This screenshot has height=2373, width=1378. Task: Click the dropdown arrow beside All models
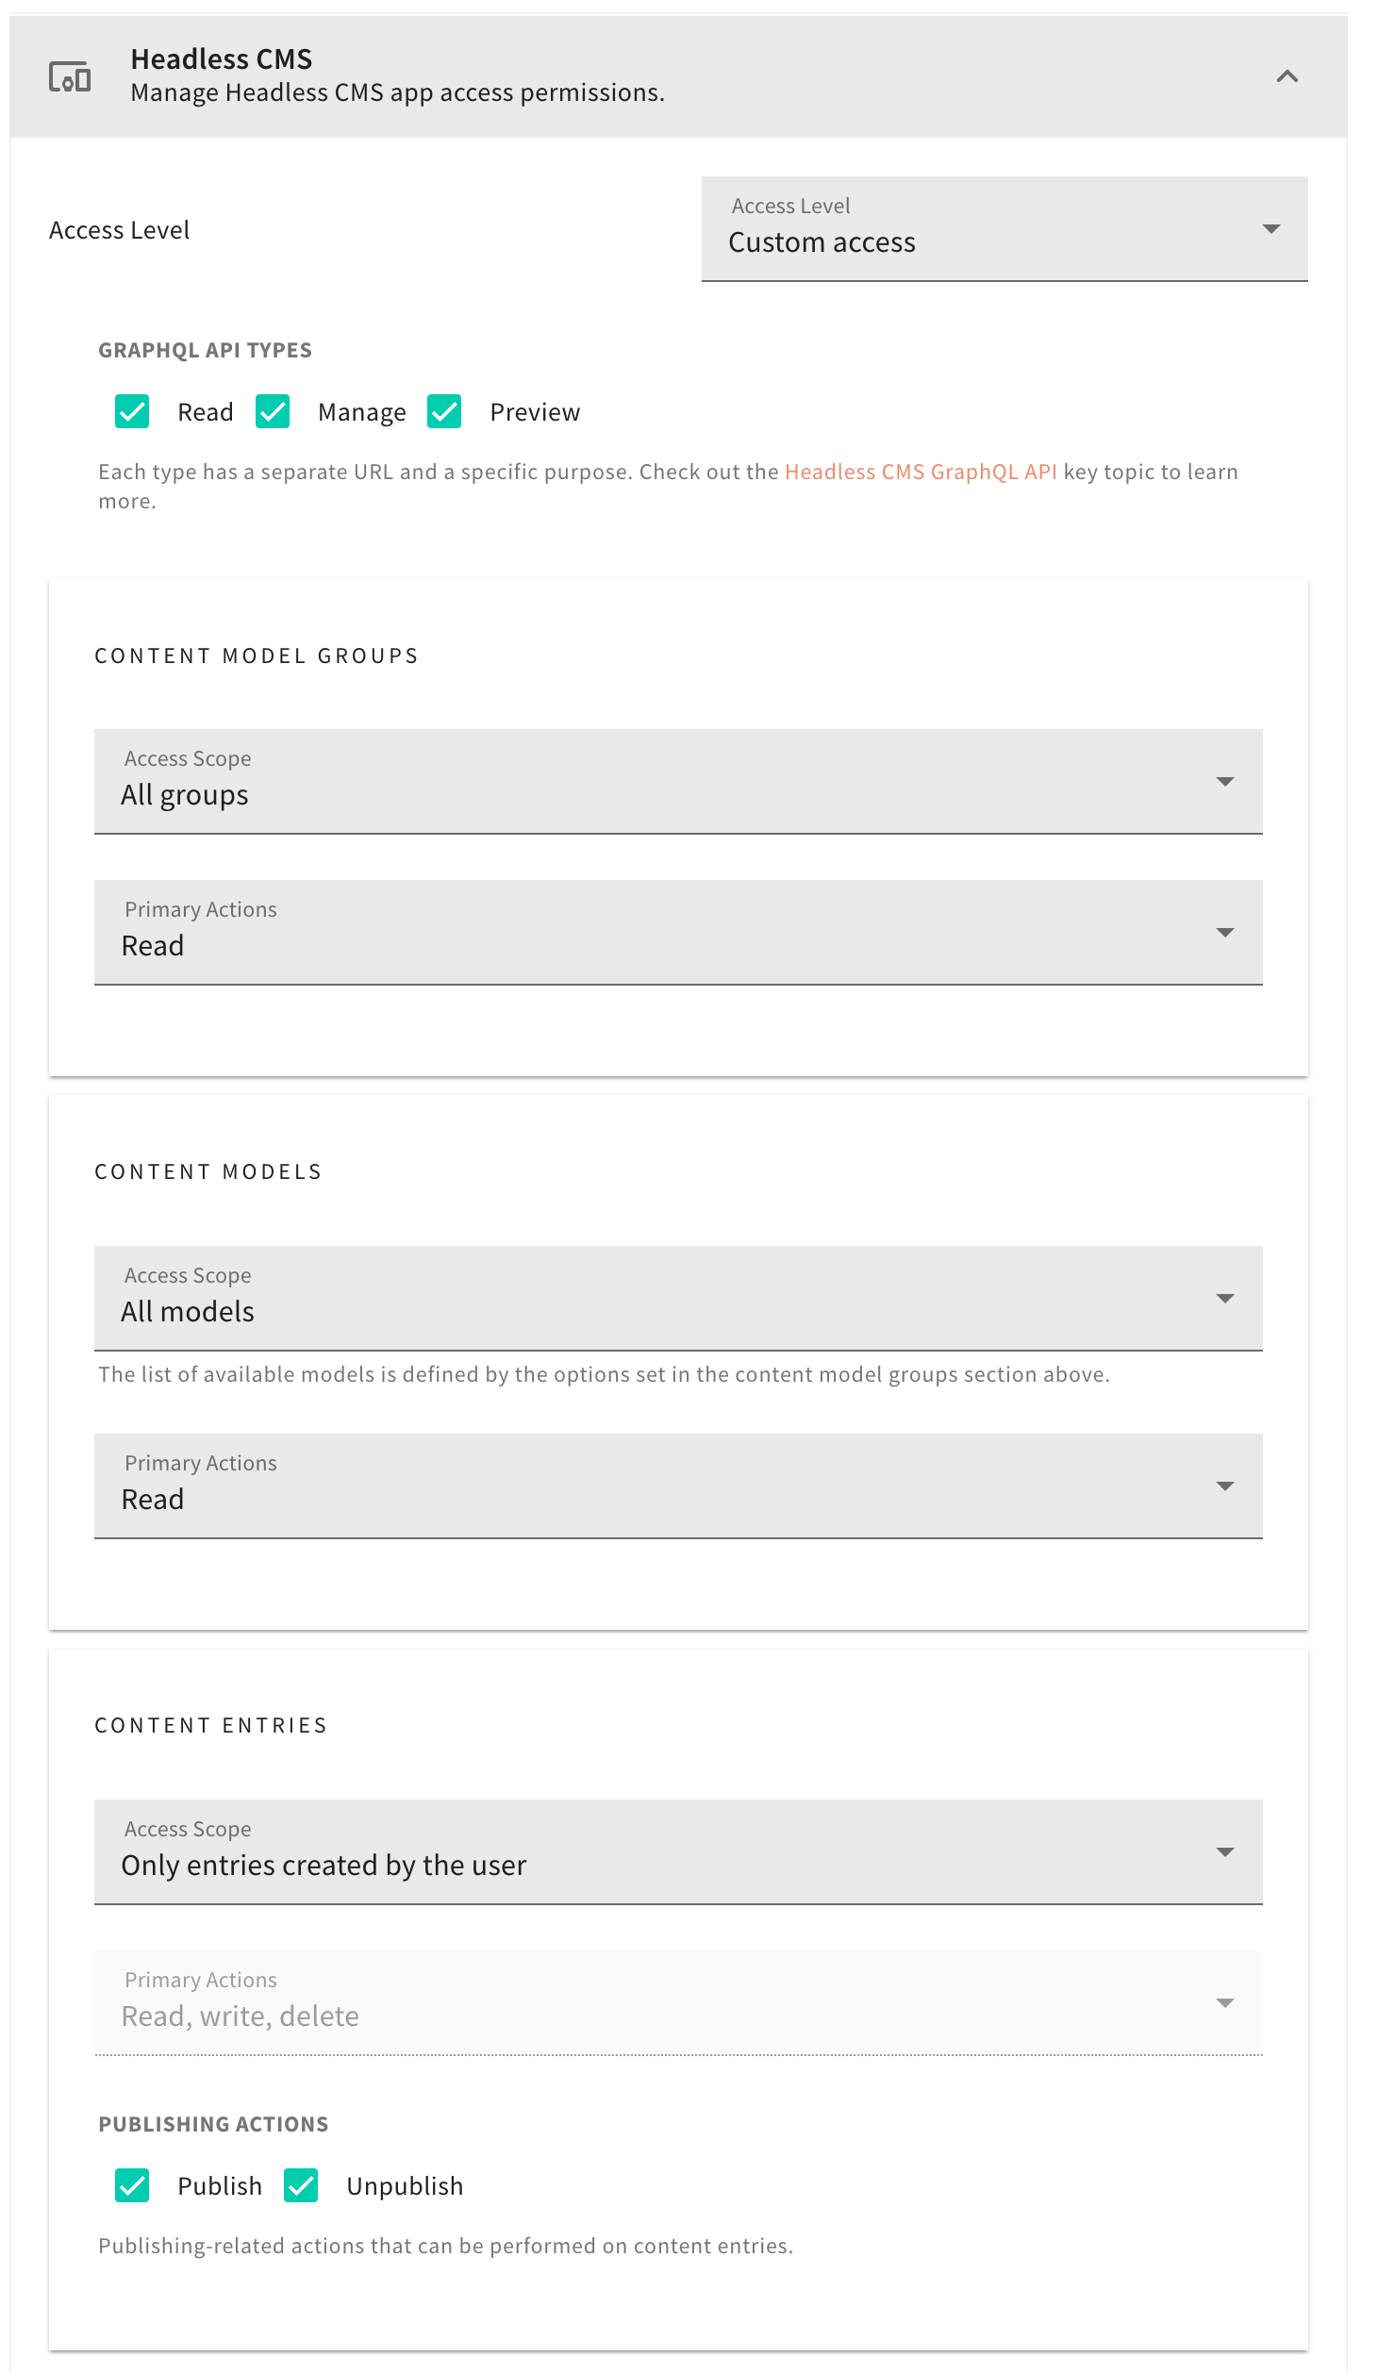click(1224, 1297)
